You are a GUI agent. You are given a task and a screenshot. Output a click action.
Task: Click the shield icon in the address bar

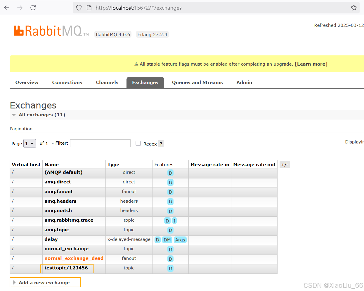pyautogui.click(x=79, y=8)
